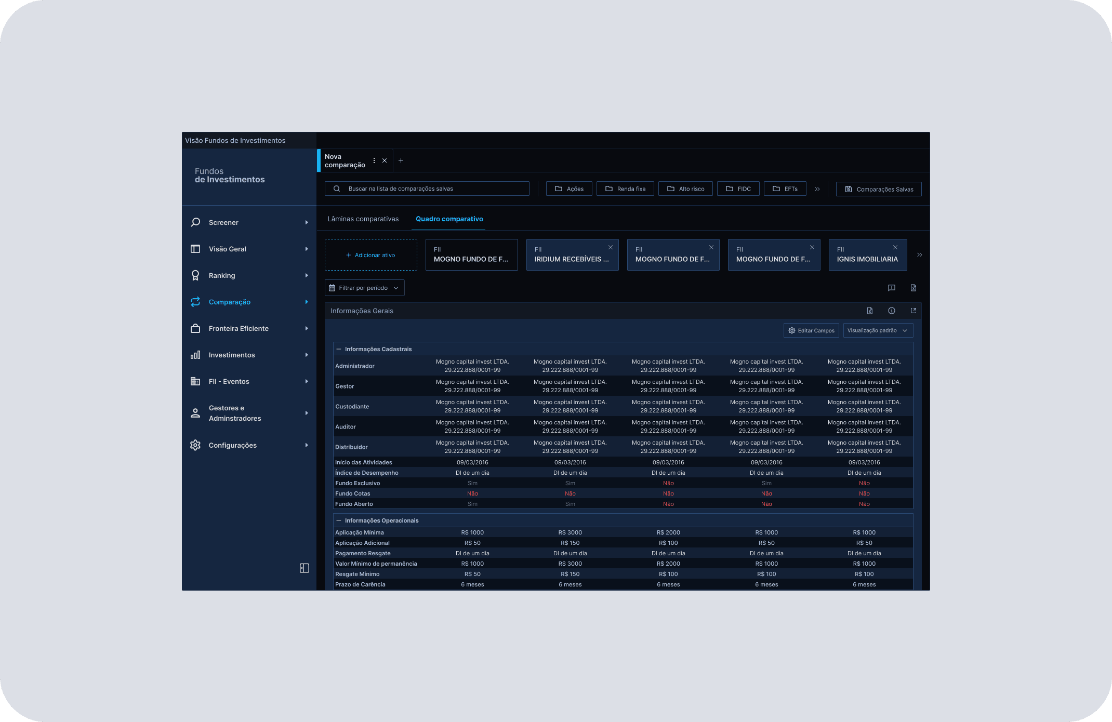Open the Screener sidebar icon
The width and height of the screenshot is (1112, 722).
coord(195,222)
